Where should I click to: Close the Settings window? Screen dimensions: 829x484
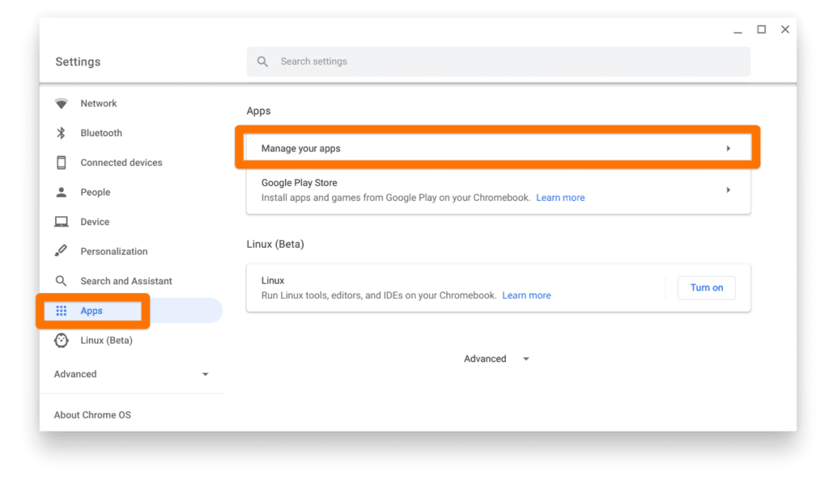(x=785, y=30)
